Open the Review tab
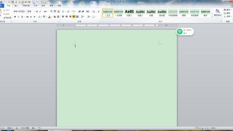 pos(51,6)
